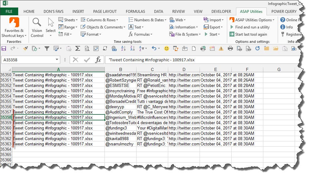Click Find and run a utility
Screen dimensions: 311x177
tap(250, 27)
